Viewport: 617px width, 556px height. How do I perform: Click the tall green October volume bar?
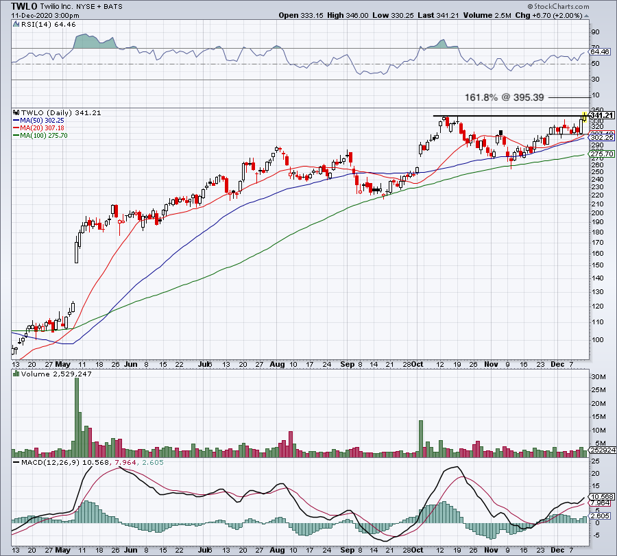(421, 439)
